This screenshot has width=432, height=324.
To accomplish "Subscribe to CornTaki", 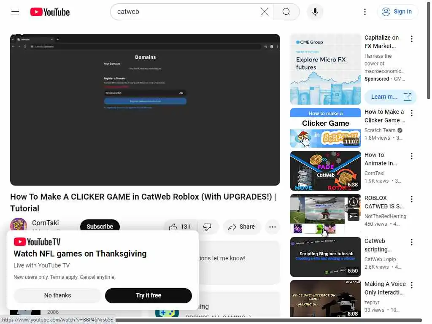I will coord(100,227).
